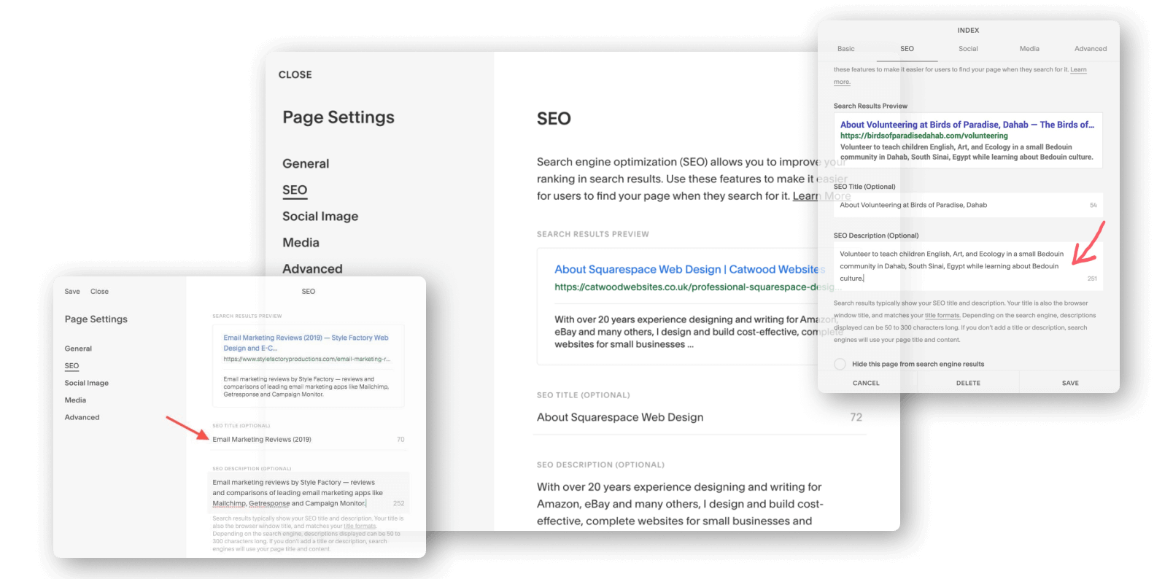Edit the 'With over 20 years experience' SEO description
The width and height of the screenshot is (1173, 579).
click(x=680, y=504)
